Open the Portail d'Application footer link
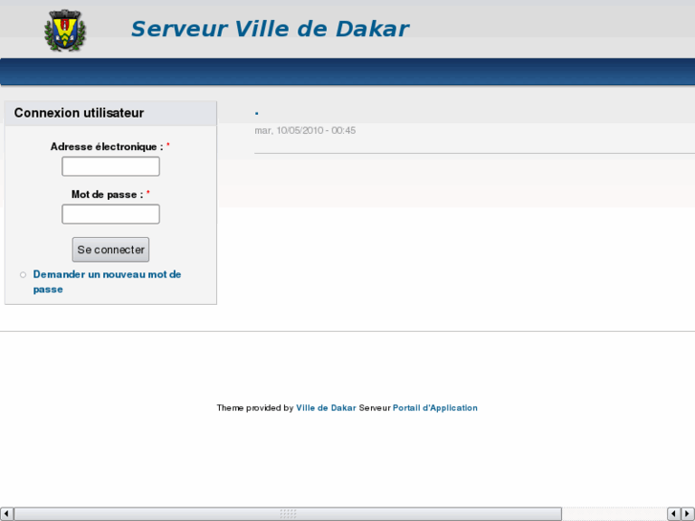This screenshot has height=521, width=695. point(435,408)
